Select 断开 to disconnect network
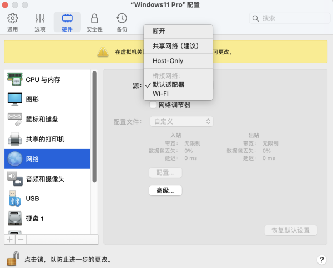 point(159,31)
